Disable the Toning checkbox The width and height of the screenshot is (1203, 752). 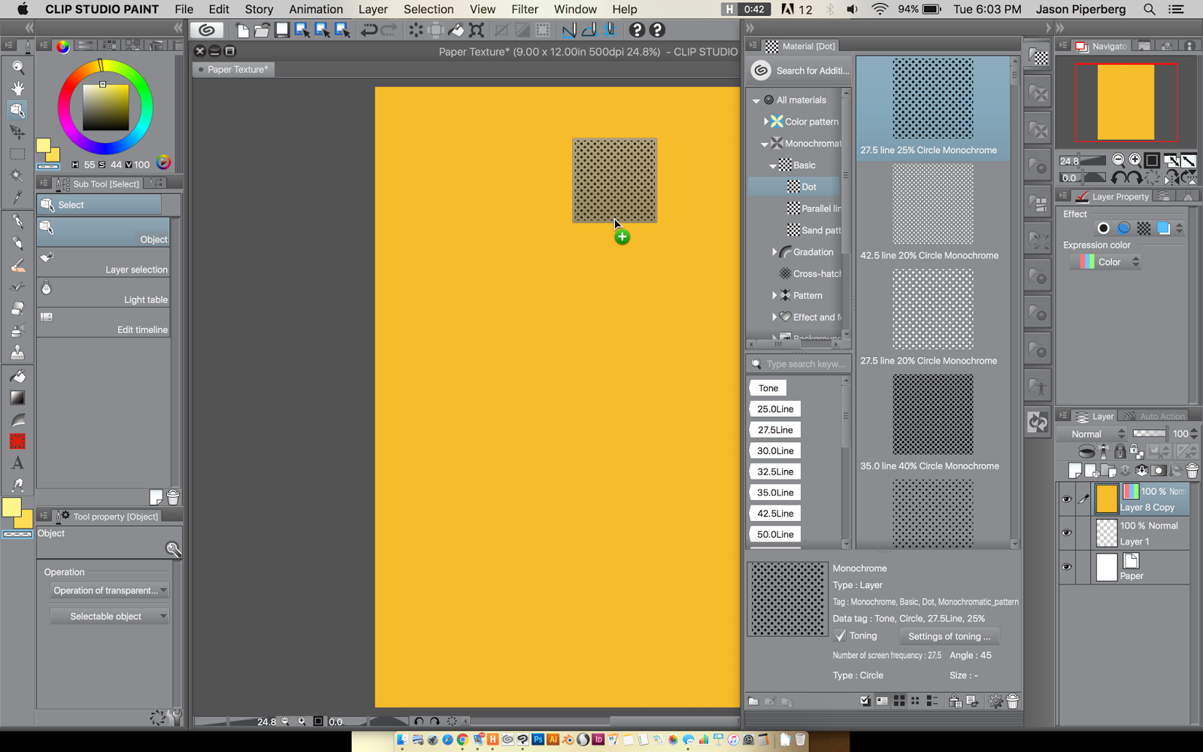[841, 635]
